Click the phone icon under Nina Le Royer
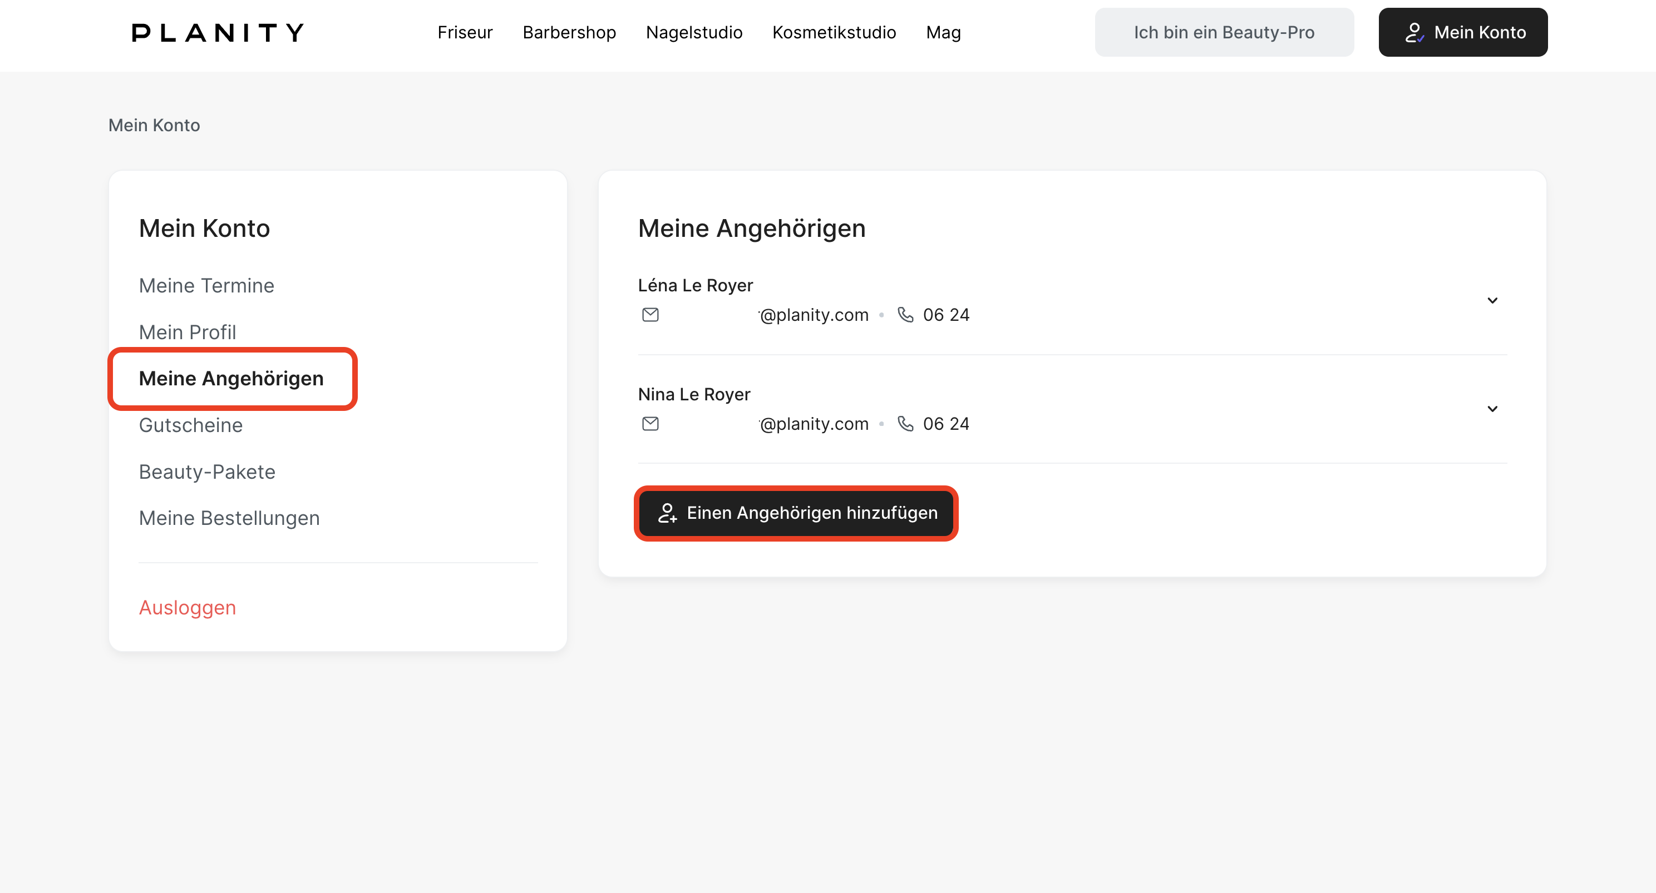This screenshot has width=1656, height=893. 905,424
